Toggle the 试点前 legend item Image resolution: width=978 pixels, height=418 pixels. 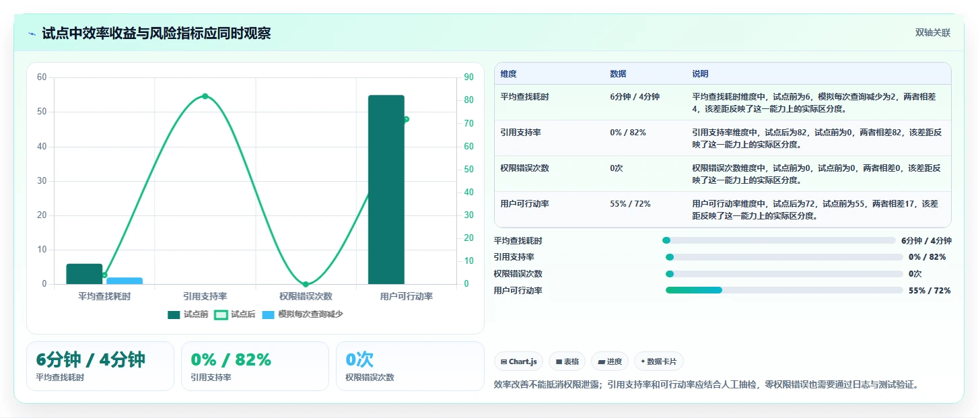click(188, 314)
